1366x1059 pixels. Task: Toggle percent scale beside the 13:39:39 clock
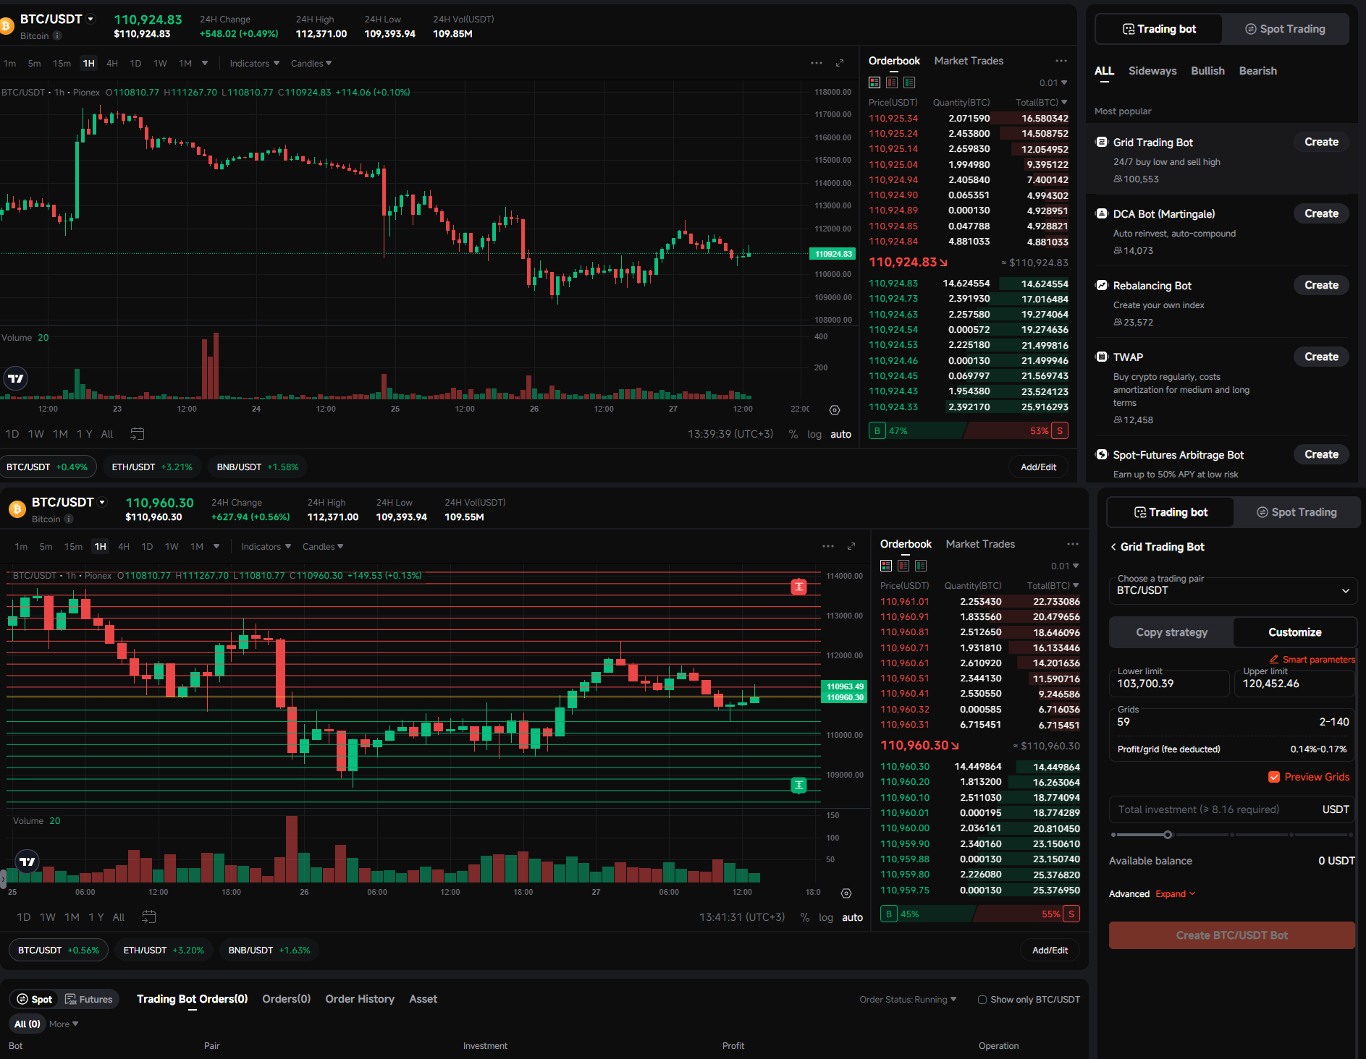tap(793, 434)
